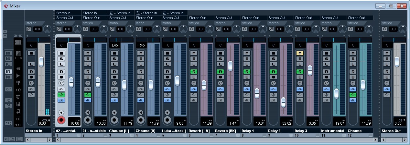
Task: Click the -19.07 level value on Instrumental
Action: 339,123
